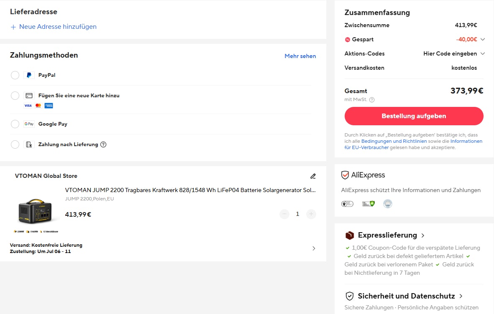Decrease item quantity with minus button

284,214
